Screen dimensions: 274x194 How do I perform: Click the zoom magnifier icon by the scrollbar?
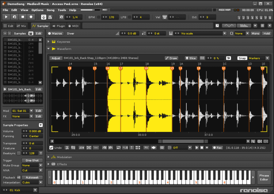click(x=253, y=141)
